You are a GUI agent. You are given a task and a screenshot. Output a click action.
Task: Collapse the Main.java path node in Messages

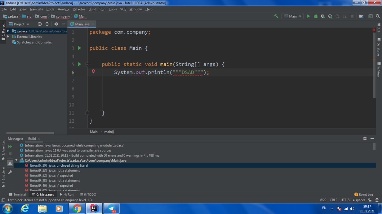click(x=16, y=160)
